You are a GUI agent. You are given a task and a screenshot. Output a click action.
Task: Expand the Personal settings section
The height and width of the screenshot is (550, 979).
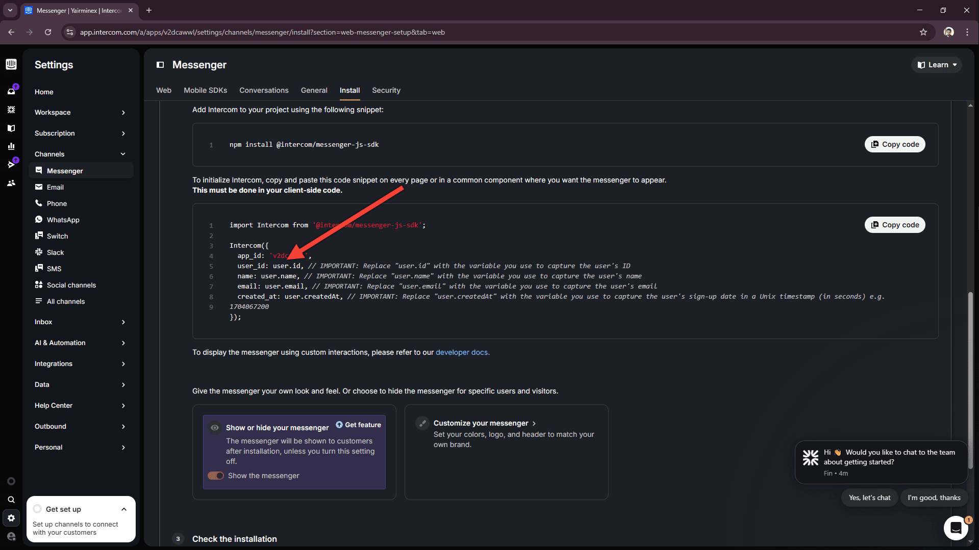pyautogui.click(x=81, y=447)
